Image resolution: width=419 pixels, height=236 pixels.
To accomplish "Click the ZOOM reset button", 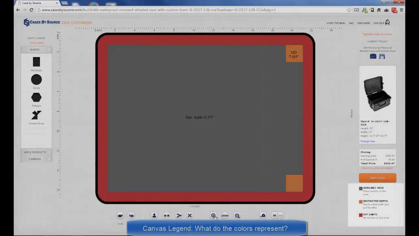I will coord(225,215).
